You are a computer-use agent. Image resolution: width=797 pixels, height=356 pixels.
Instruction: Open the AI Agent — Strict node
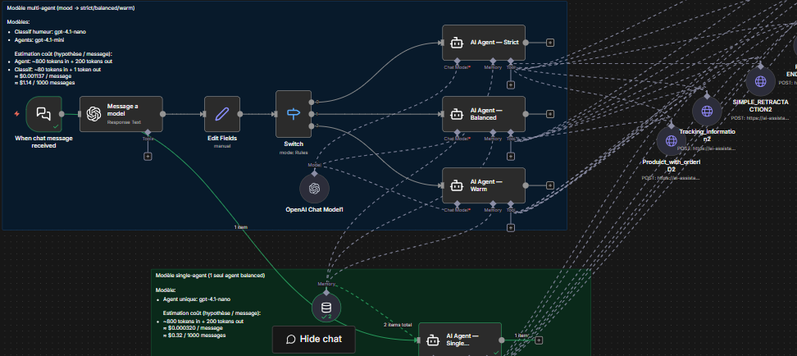[484, 43]
